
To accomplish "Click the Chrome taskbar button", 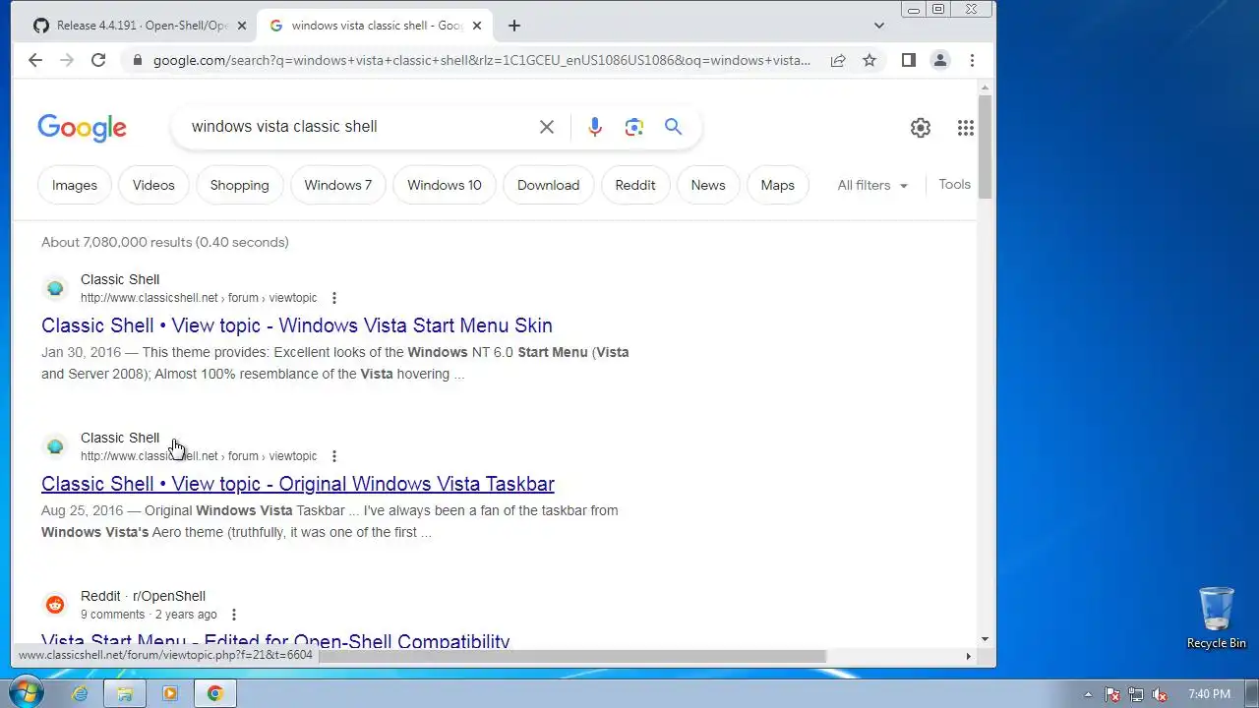I will 215,693.
